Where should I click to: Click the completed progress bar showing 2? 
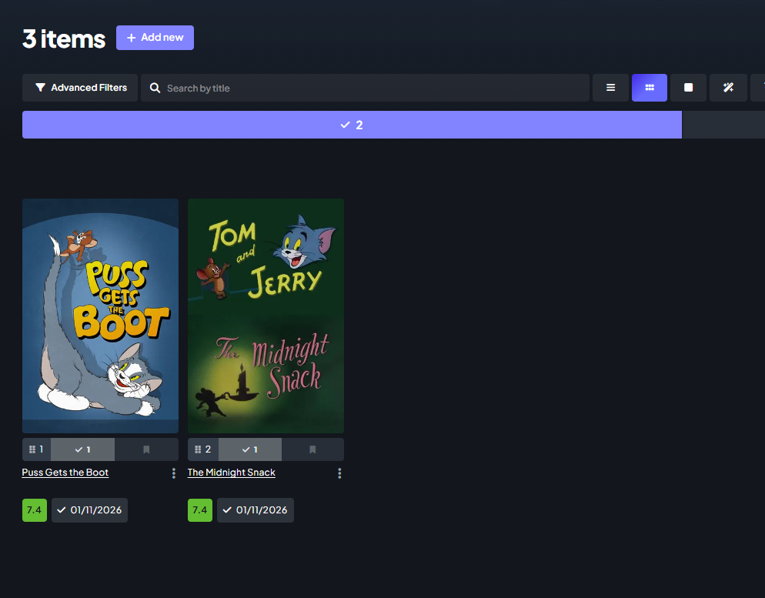pyautogui.click(x=352, y=125)
